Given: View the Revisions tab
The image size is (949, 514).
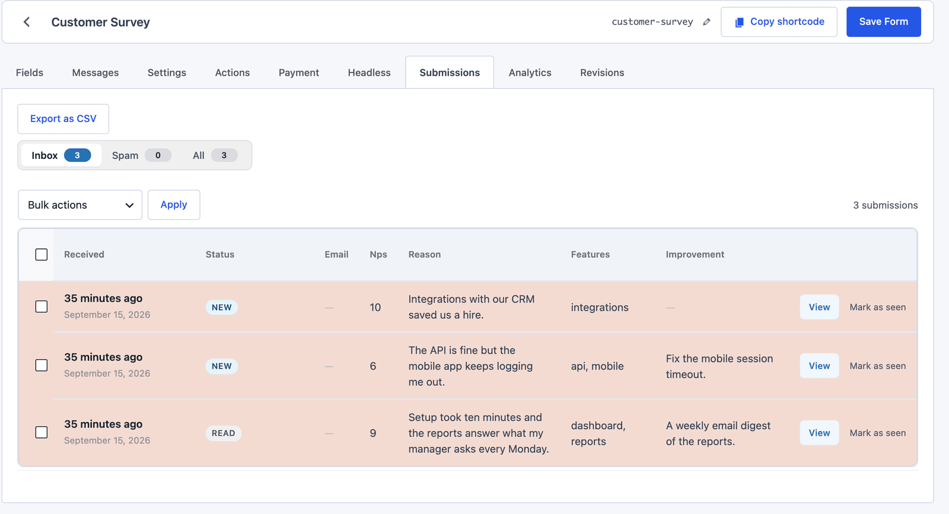Looking at the screenshot, I should tap(602, 72).
